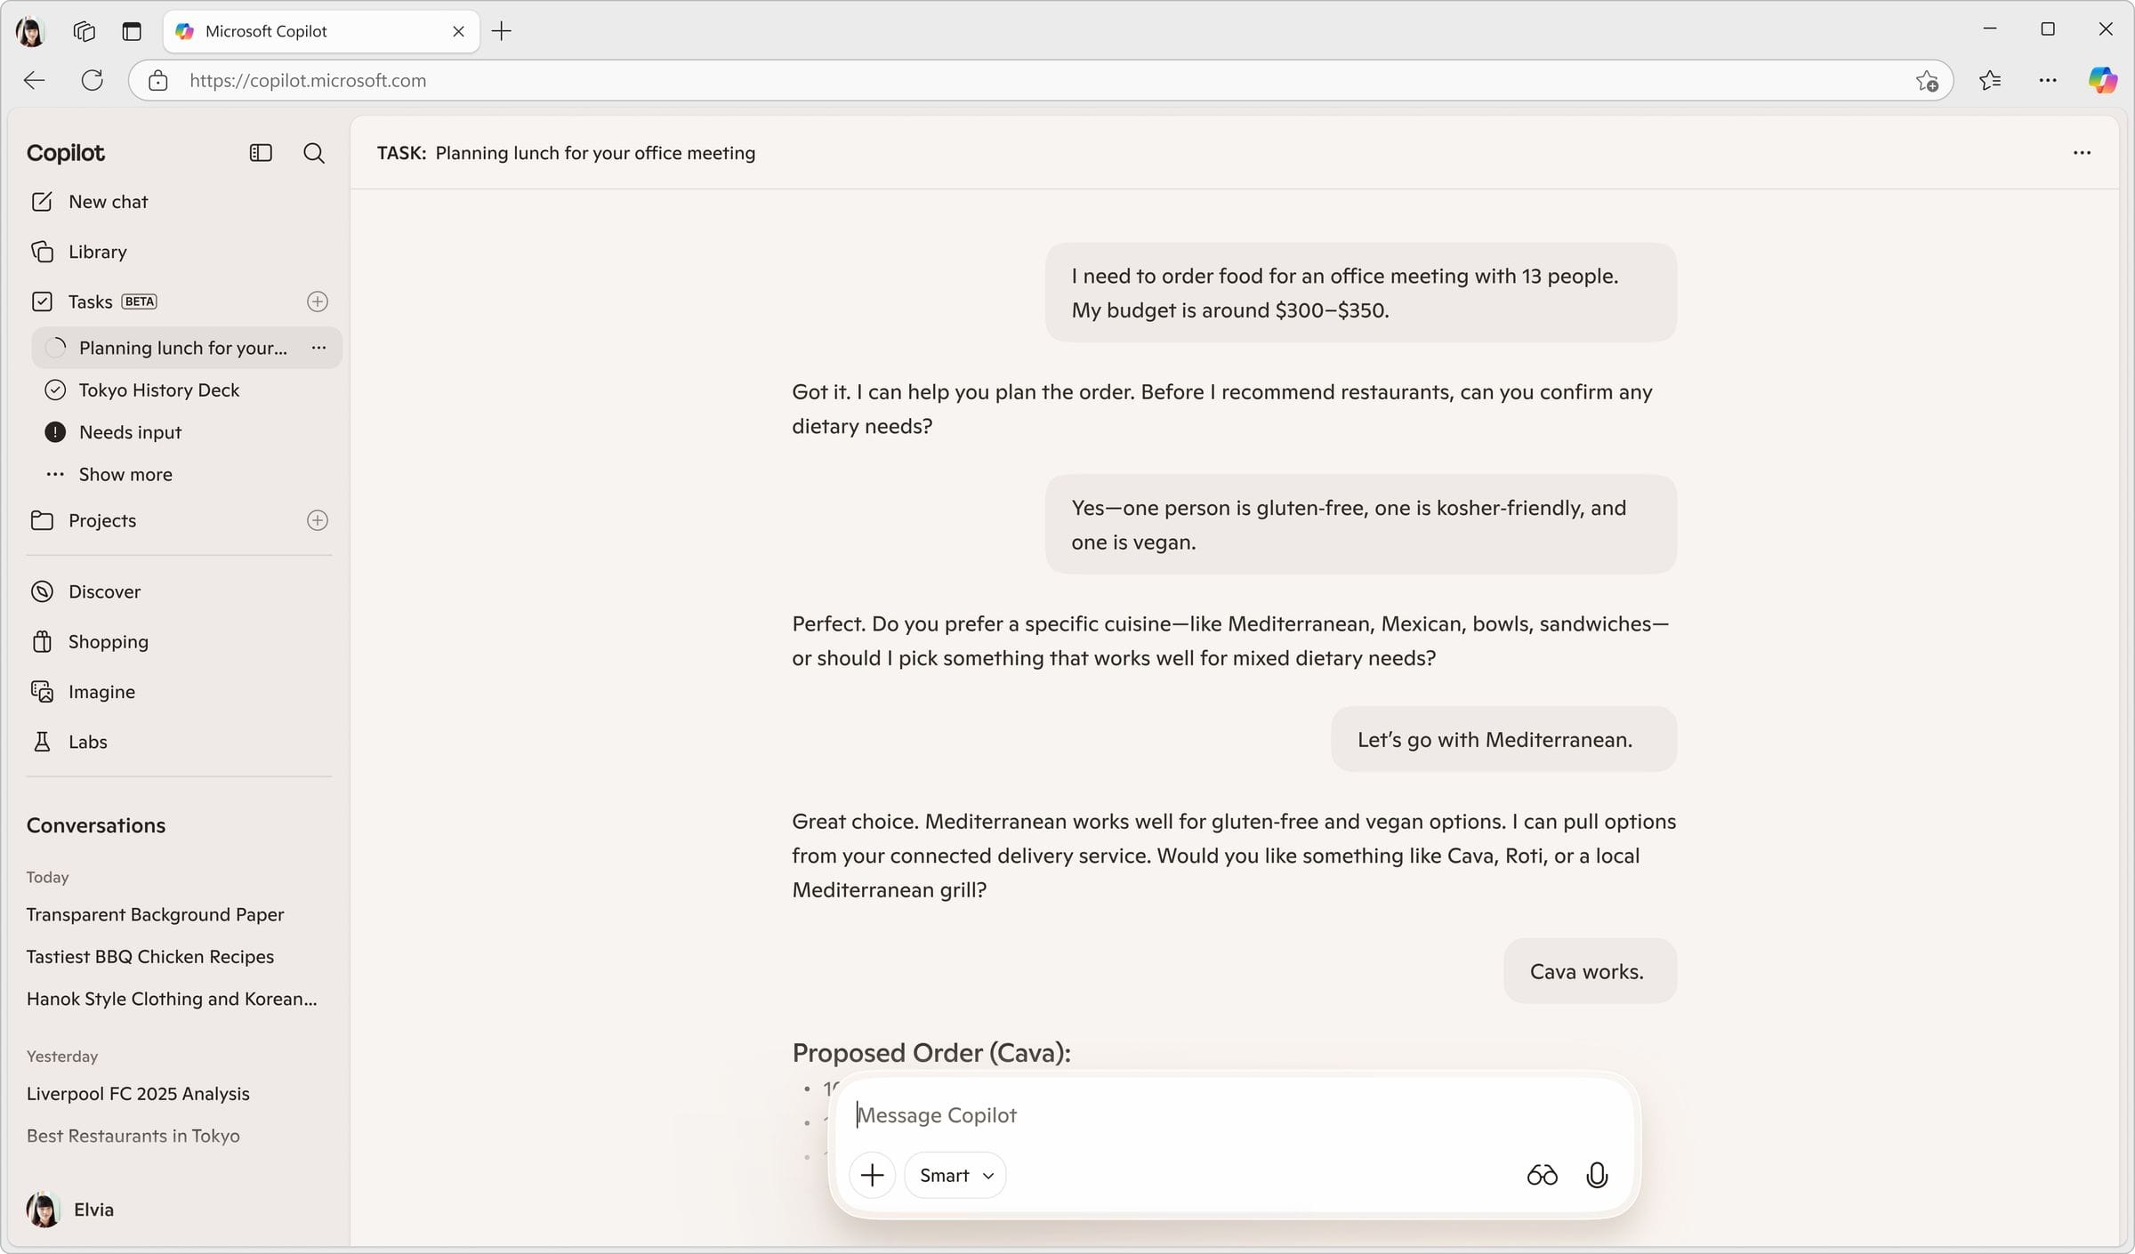Add a new task with plus icon
Viewport: 2135px width, 1254px height.
(318, 301)
